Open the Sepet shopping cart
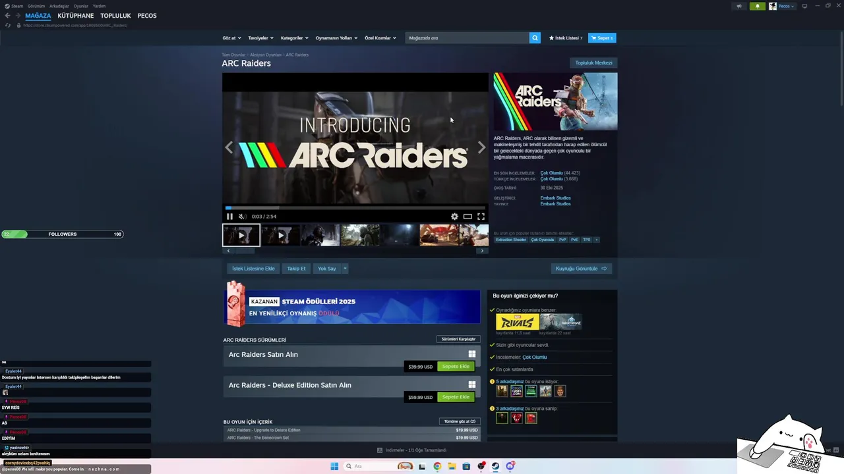This screenshot has width=844, height=474. point(602,38)
